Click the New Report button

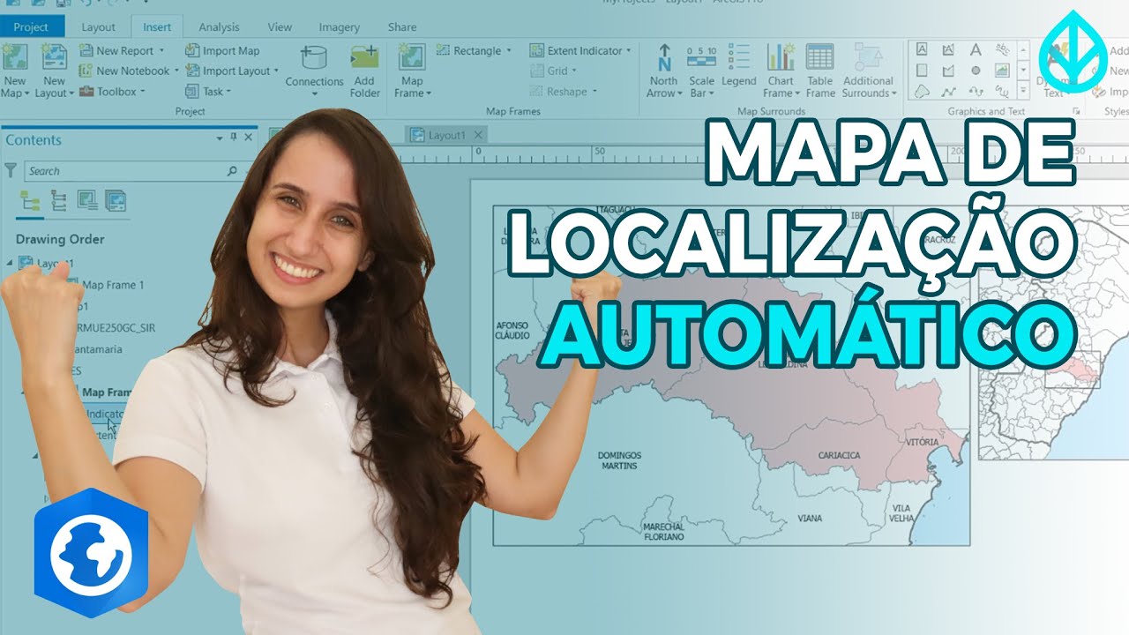tap(122, 51)
